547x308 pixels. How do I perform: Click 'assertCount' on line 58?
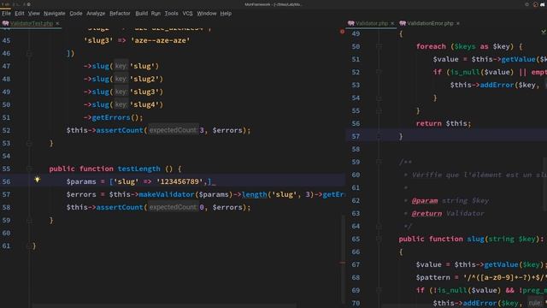coord(120,207)
